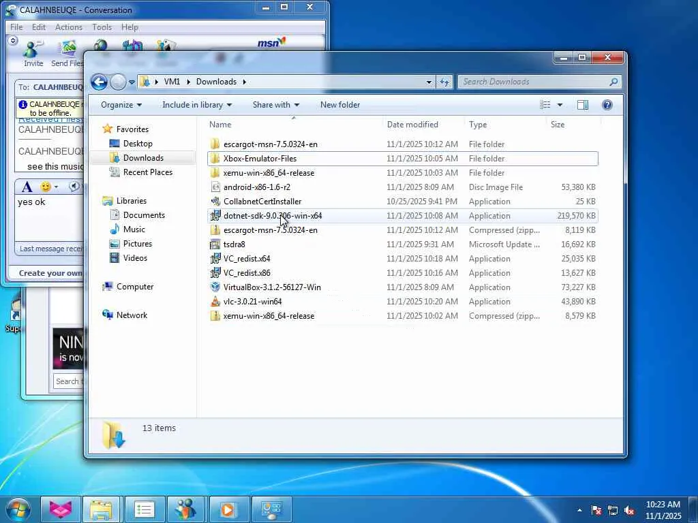Show hidden system tray icons arrow

point(579,511)
